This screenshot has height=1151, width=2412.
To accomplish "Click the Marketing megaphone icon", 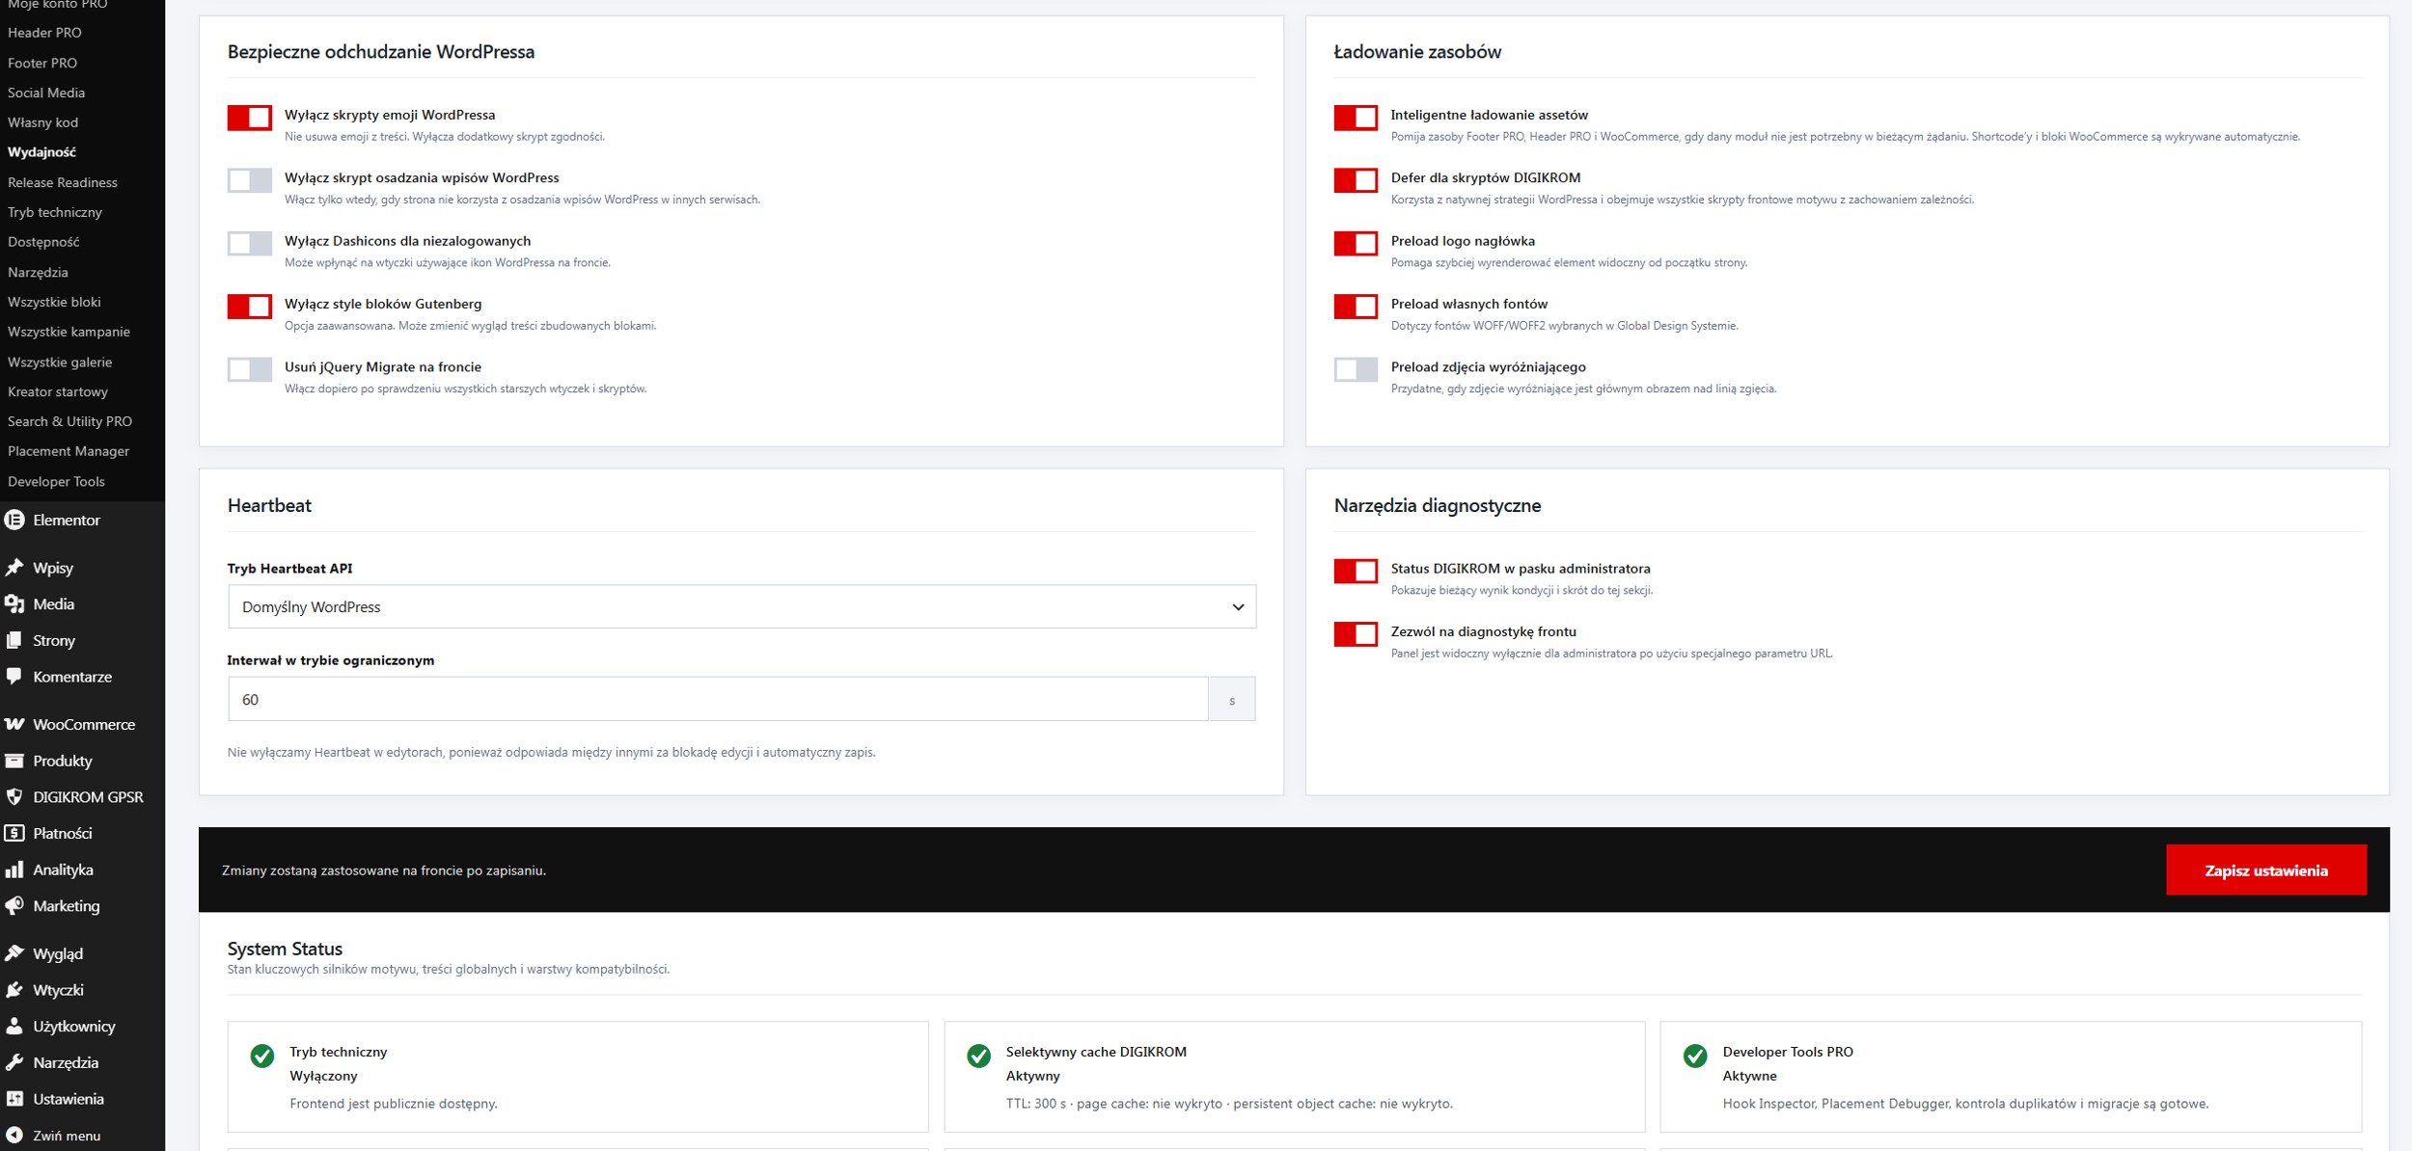I will (x=14, y=906).
